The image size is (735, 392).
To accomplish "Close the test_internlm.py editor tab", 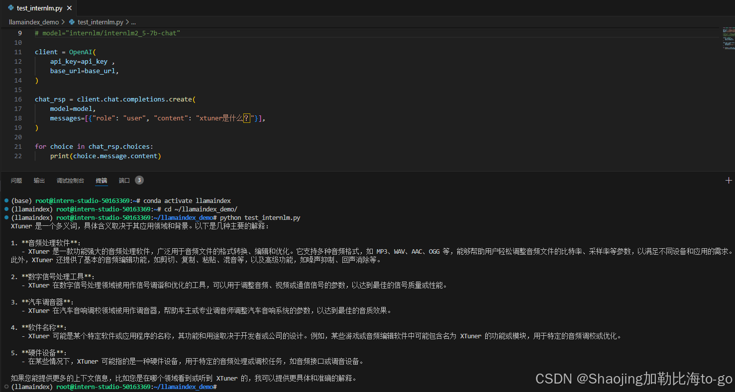I will coord(69,7).
